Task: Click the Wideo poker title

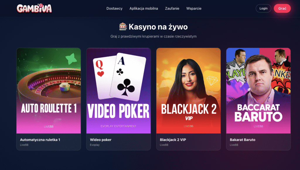Action: [101, 140]
